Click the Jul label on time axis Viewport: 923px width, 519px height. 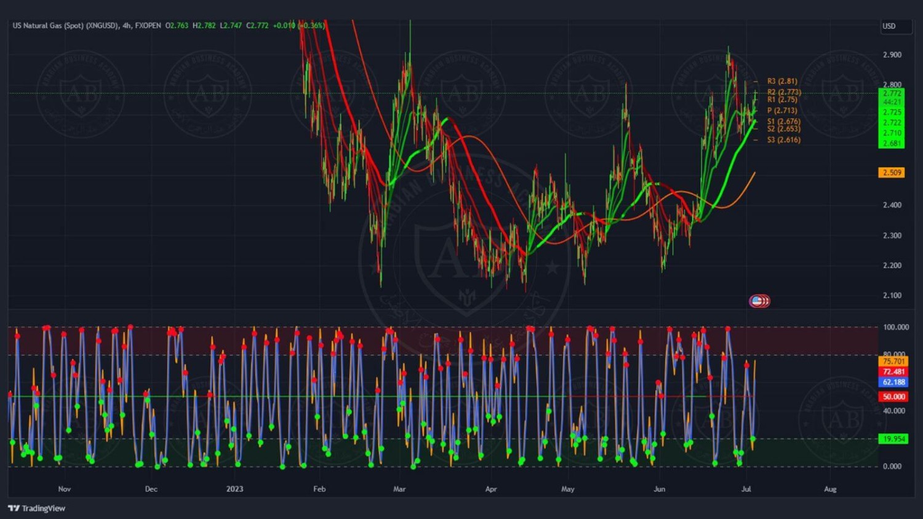click(746, 489)
